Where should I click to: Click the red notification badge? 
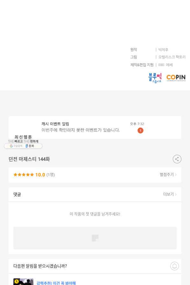[x=140, y=131]
